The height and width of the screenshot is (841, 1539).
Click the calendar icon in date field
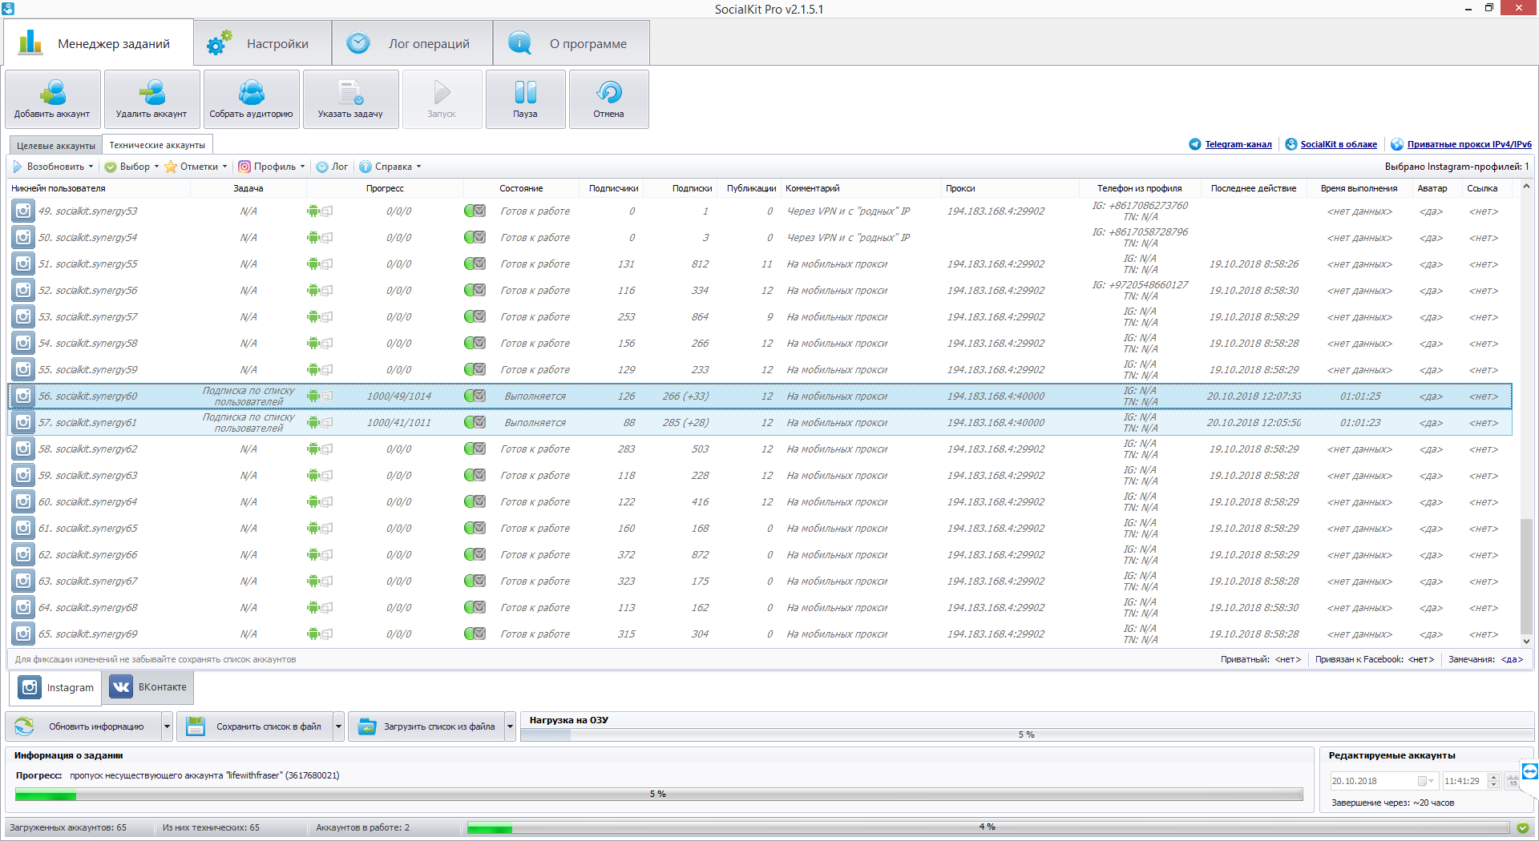click(x=1422, y=781)
